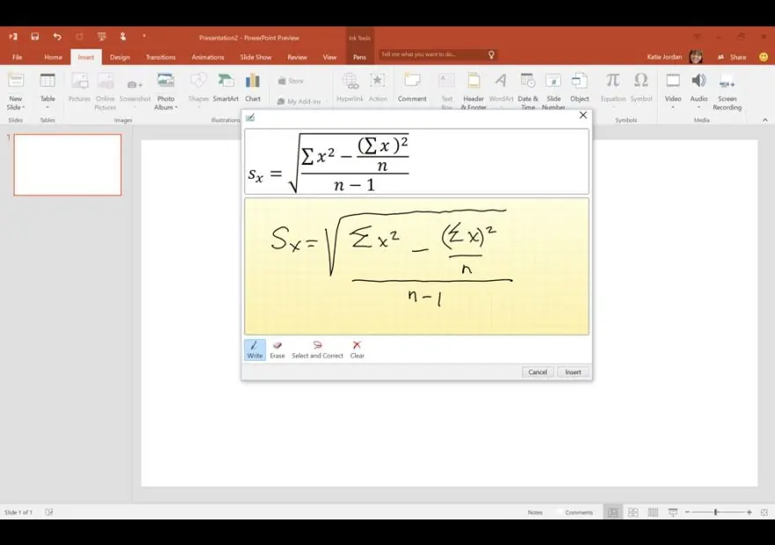Insert a Chart
Viewport: 775px width, 545px height.
[x=253, y=89]
